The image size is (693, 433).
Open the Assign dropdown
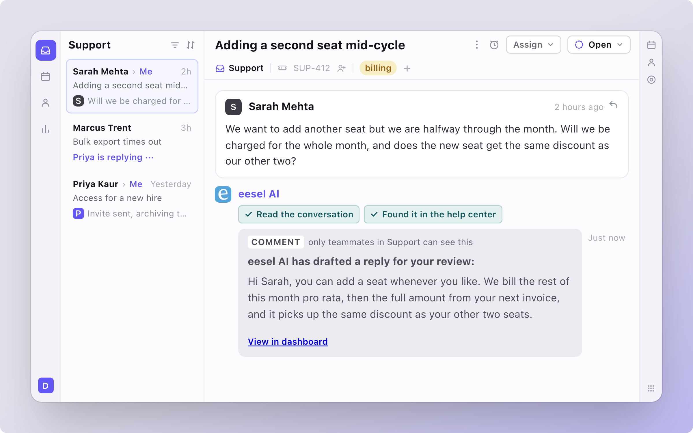[x=533, y=45]
